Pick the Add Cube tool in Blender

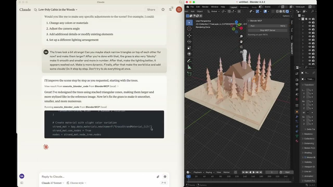tap(189, 74)
